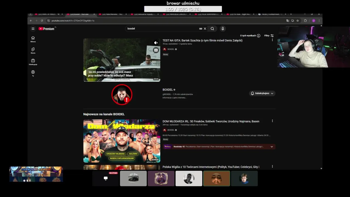Open the Ty profile sidebar item

pos(33,73)
